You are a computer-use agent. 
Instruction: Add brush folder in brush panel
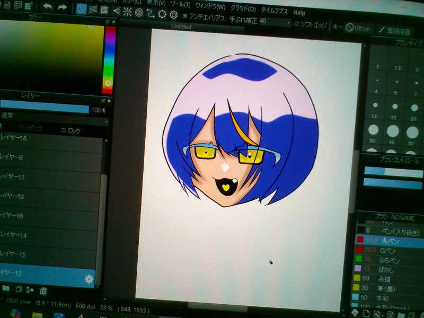401,315
